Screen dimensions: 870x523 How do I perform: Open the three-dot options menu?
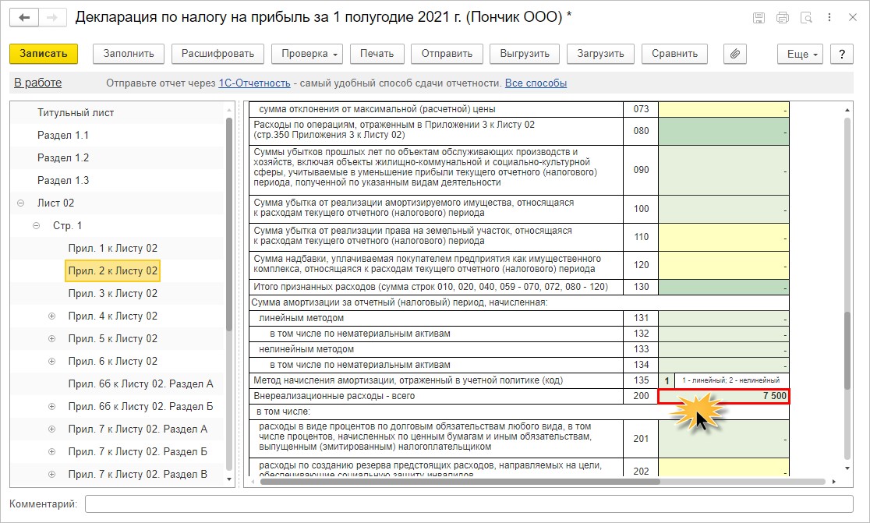point(829,18)
